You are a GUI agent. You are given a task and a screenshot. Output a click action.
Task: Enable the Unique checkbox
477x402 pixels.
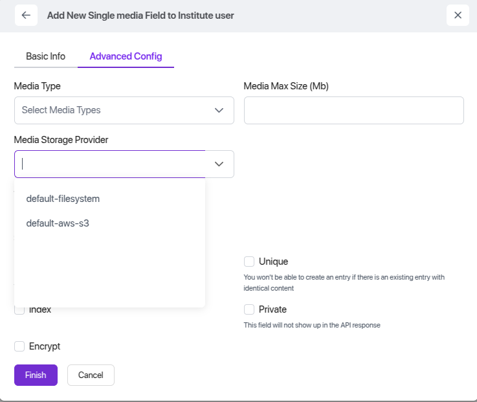click(249, 262)
